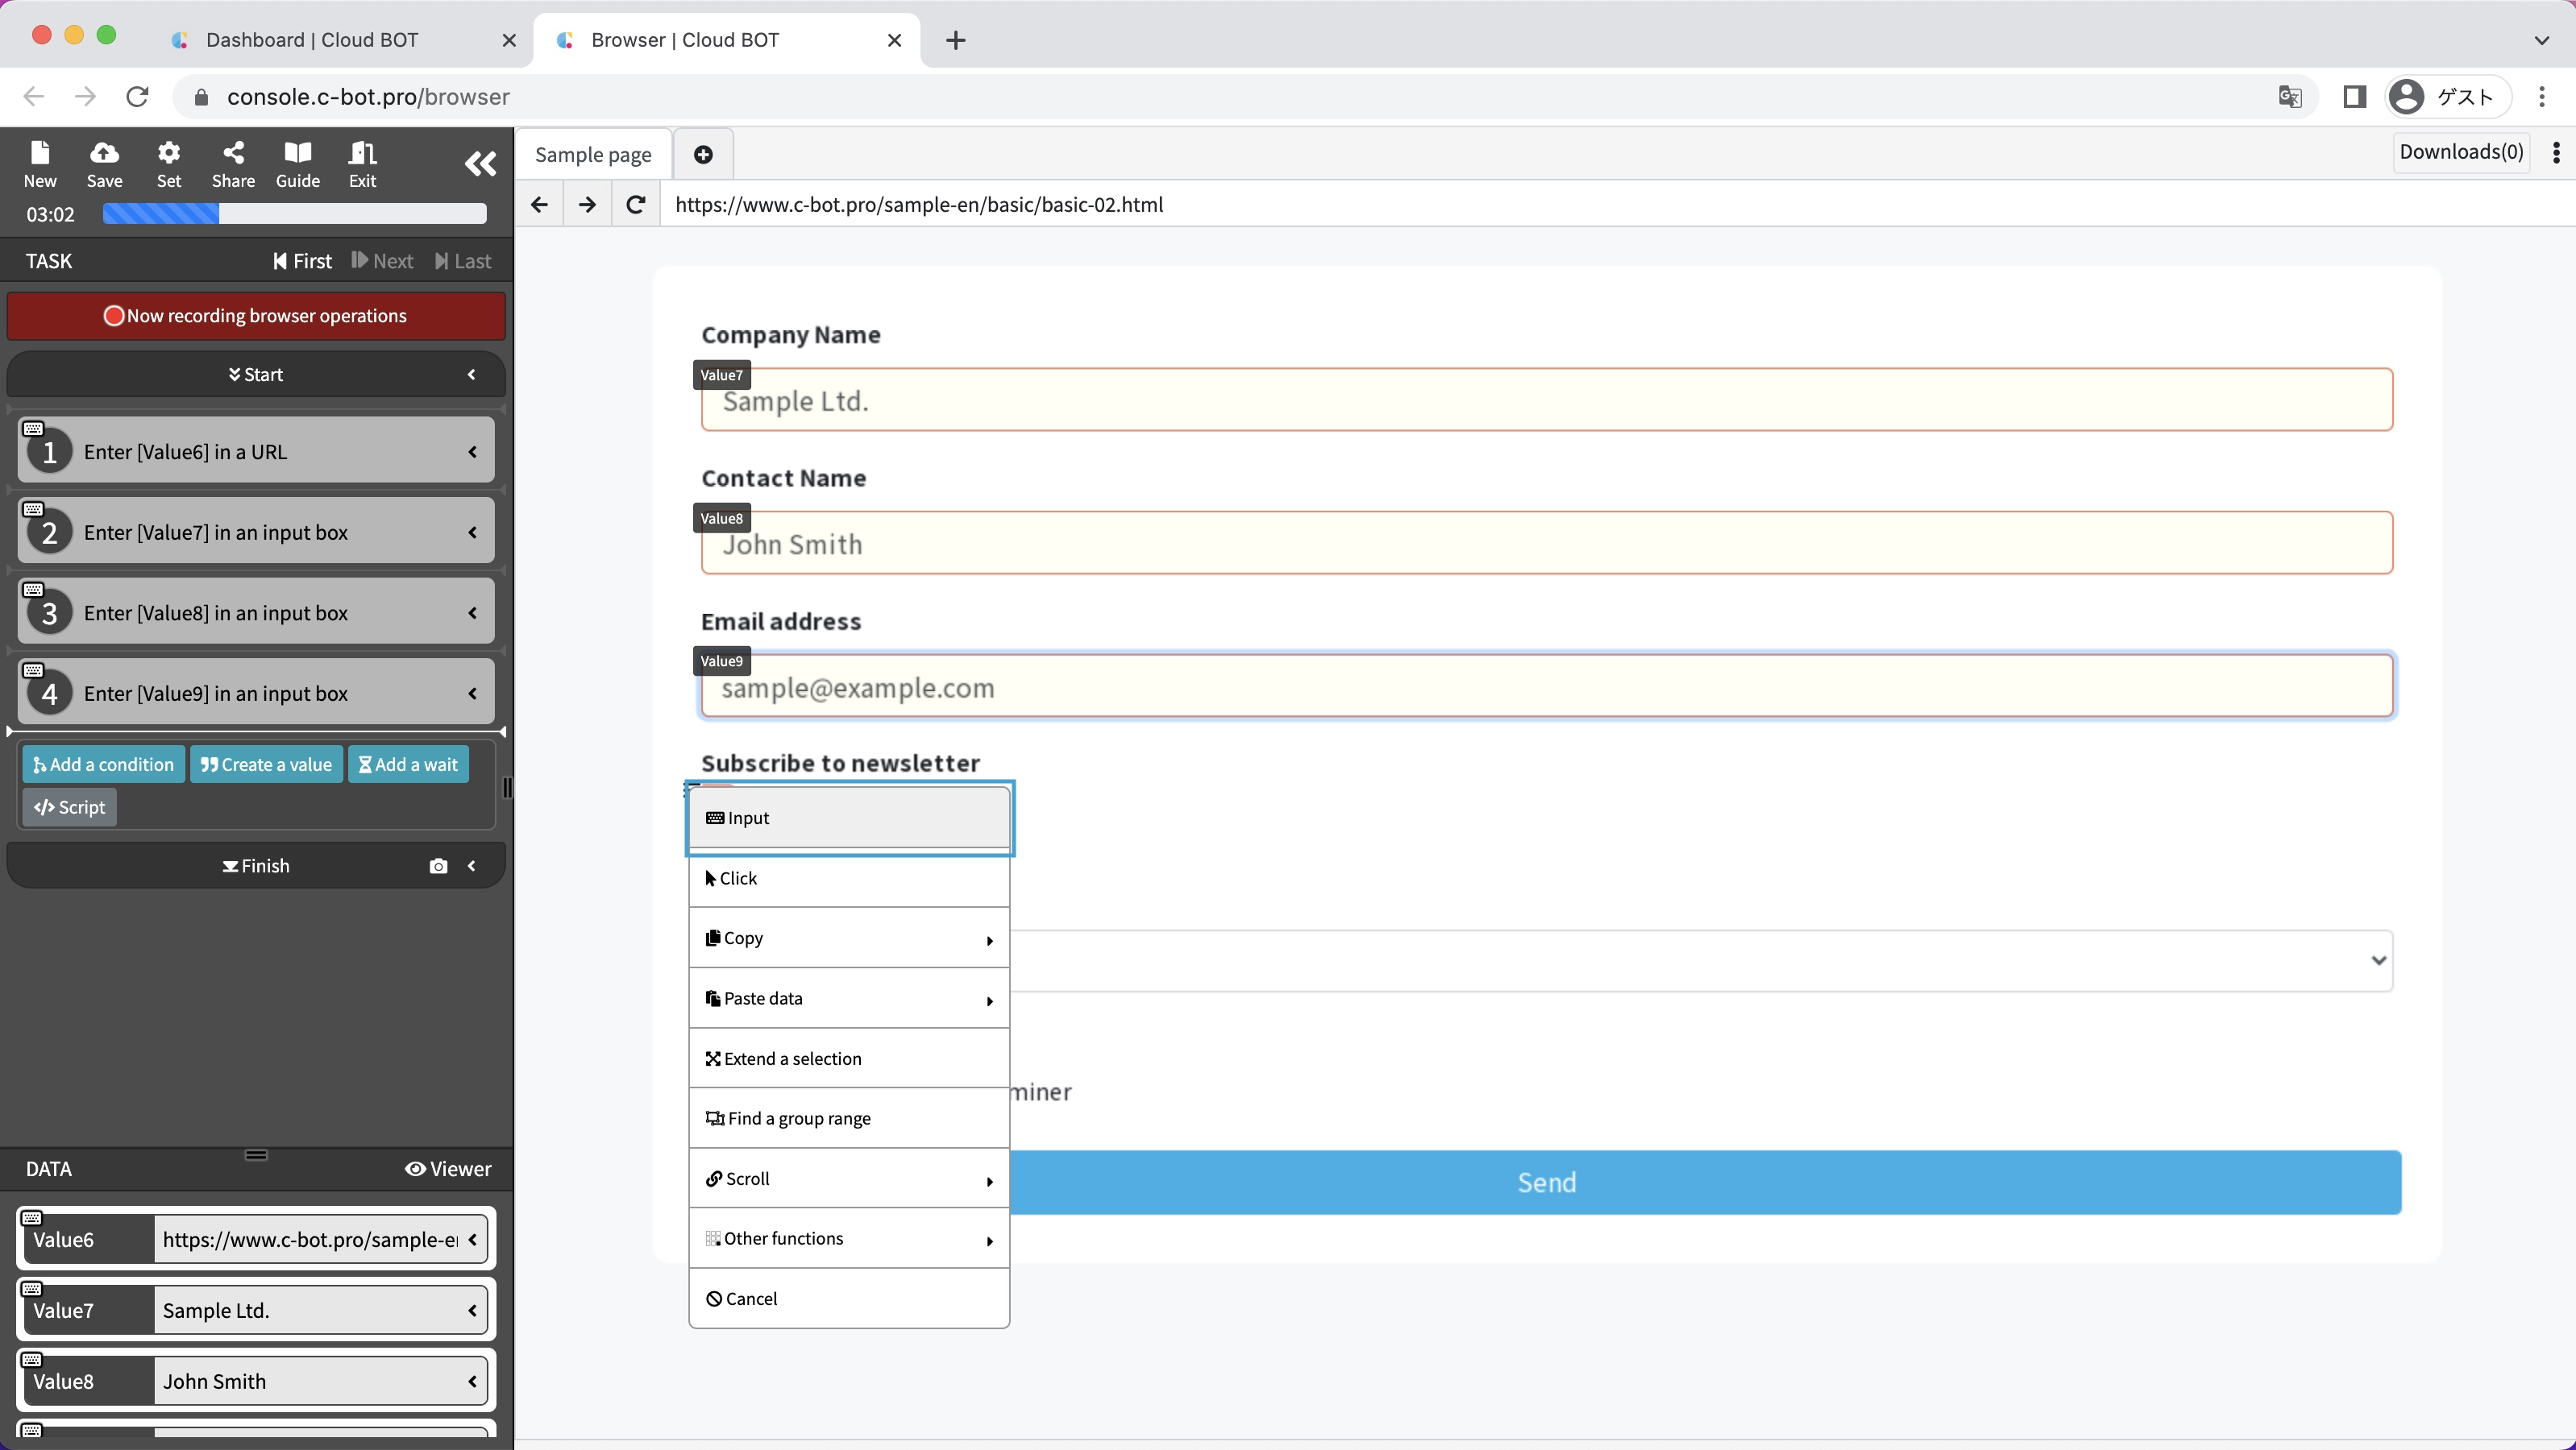Screen dimensions: 2576x1450
Task: Open Other functions submenu
Action: point(848,1239)
